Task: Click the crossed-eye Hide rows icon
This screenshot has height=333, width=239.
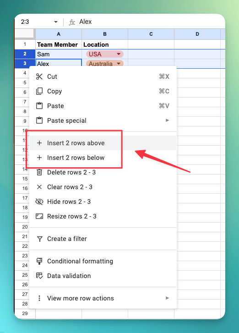Action: pos(39,202)
